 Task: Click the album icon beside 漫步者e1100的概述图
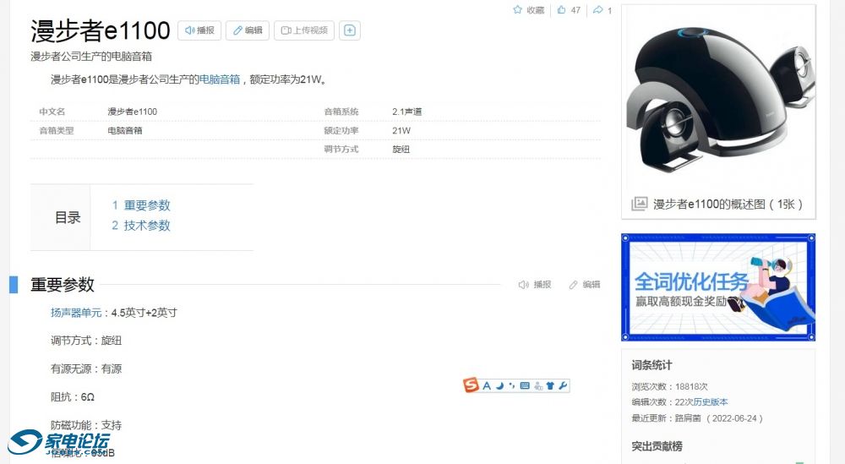point(639,204)
